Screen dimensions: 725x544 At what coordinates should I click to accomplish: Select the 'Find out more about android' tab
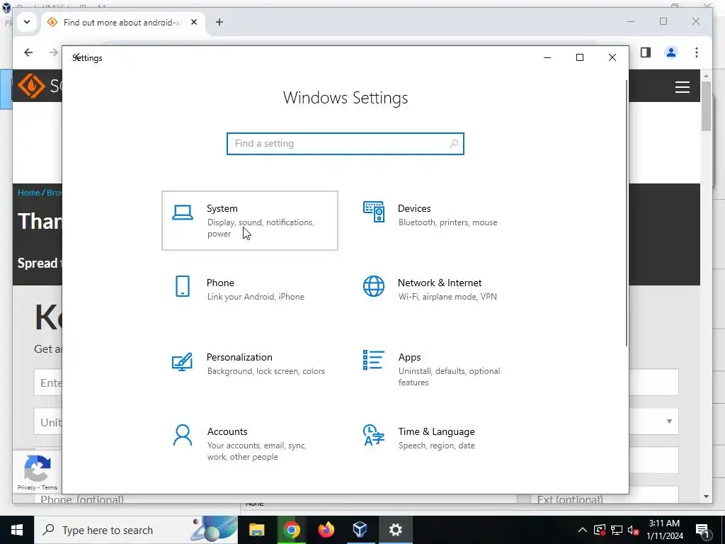pyautogui.click(x=122, y=22)
